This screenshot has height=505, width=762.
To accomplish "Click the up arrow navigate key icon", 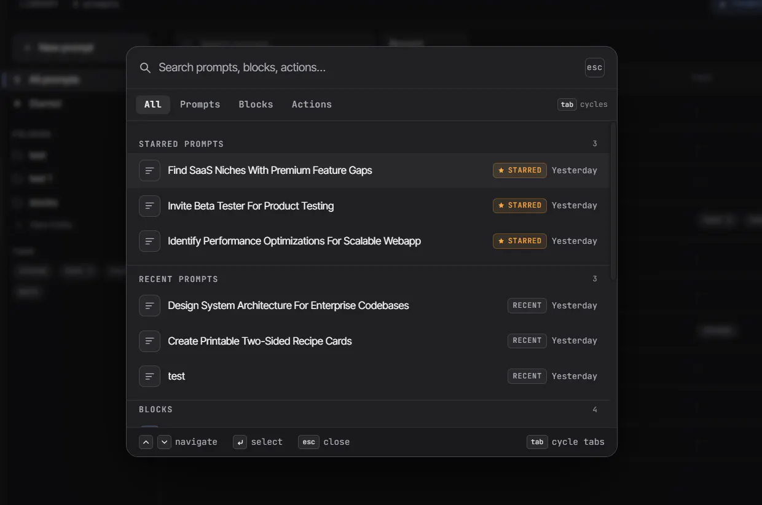I will tap(146, 442).
